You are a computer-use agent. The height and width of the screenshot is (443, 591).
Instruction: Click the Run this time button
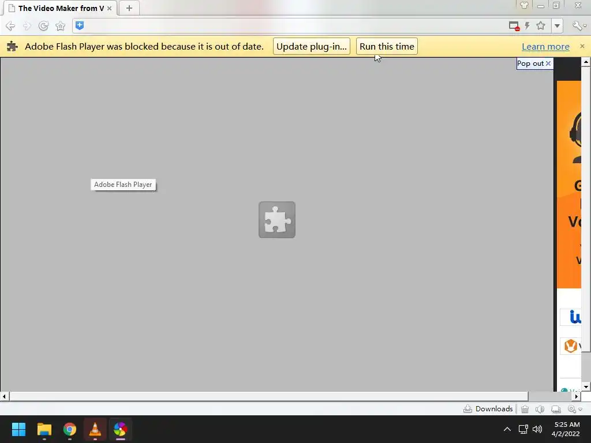pyautogui.click(x=387, y=46)
